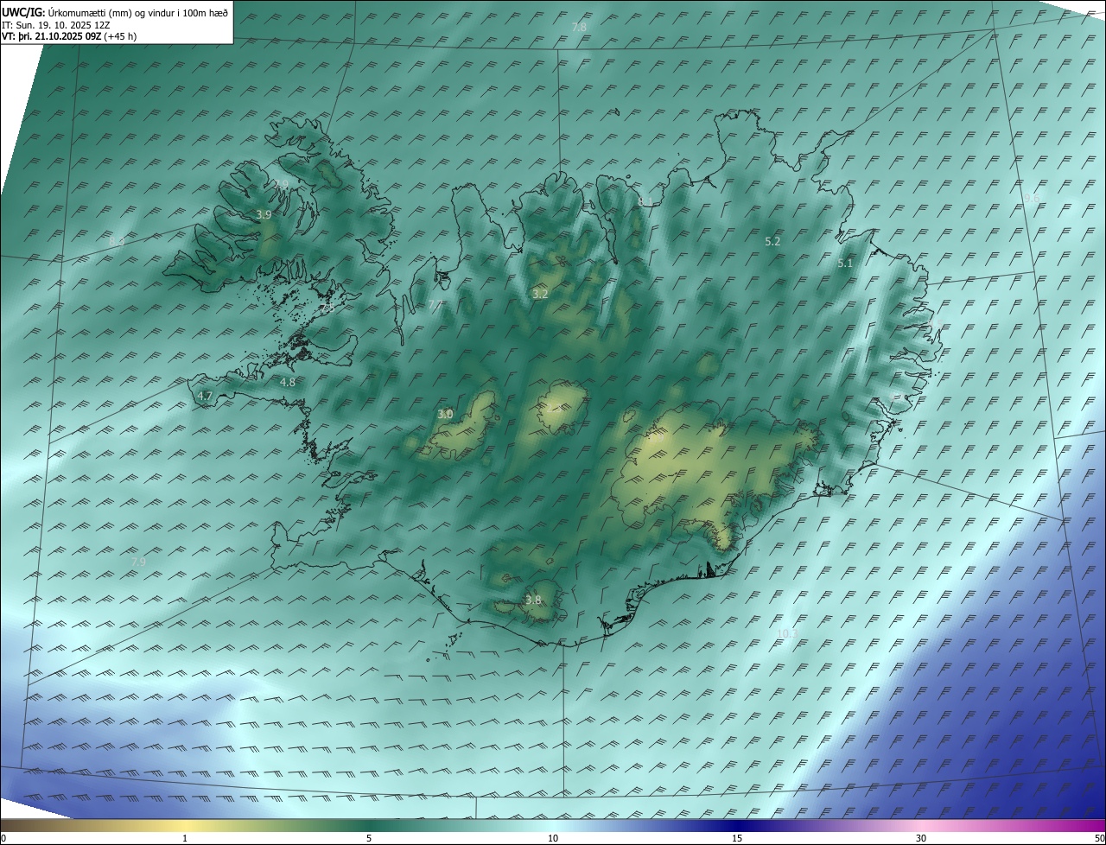Click the 'VT: þri. 21.10.2025 09Z' line
The height and width of the screenshot is (845, 1106).
click(x=51, y=36)
